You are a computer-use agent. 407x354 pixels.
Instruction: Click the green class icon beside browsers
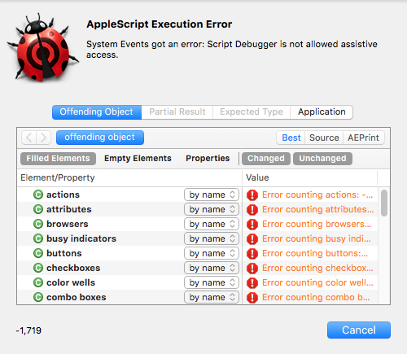(38, 224)
